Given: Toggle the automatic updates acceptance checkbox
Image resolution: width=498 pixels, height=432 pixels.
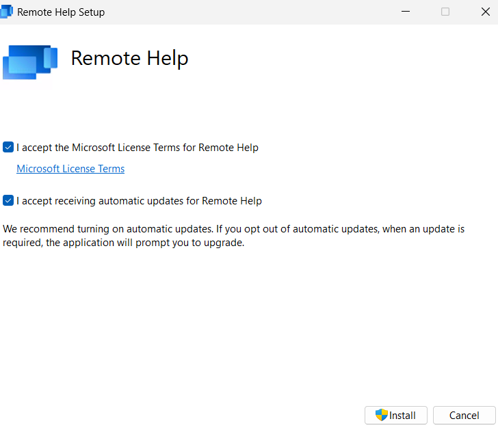Looking at the screenshot, I should 8,200.
